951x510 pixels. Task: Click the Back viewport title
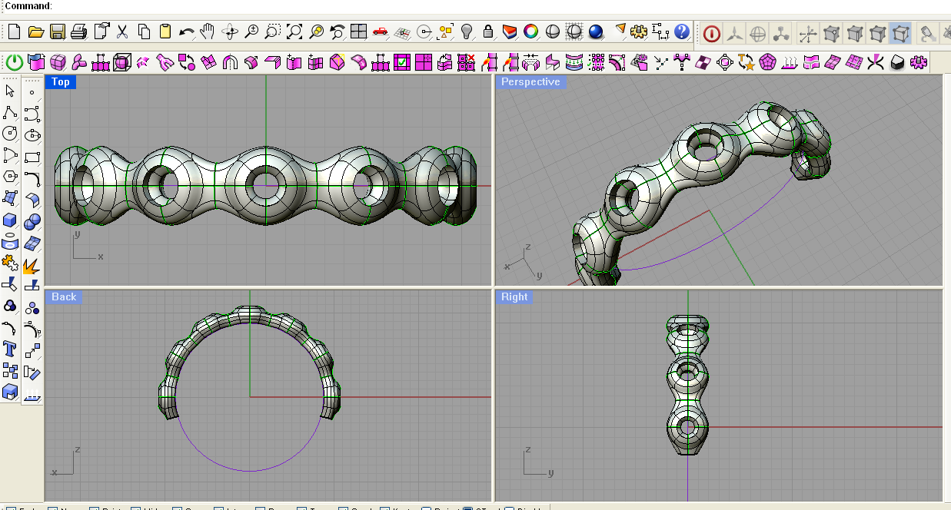point(64,297)
